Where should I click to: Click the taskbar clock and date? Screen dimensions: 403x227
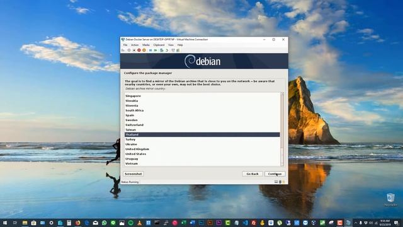(x=385, y=223)
